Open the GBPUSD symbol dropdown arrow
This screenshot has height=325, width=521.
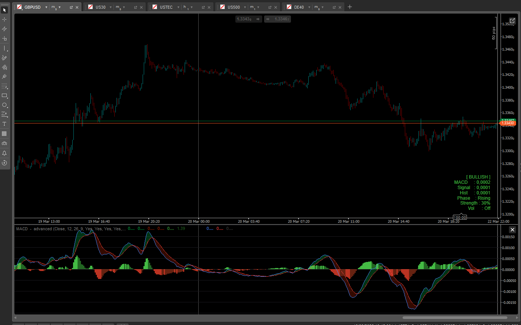point(46,7)
